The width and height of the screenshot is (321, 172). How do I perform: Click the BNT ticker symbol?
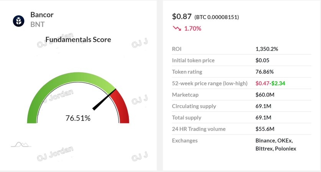coord(38,25)
